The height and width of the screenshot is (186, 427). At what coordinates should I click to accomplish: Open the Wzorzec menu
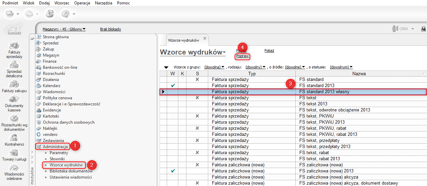(62, 3)
